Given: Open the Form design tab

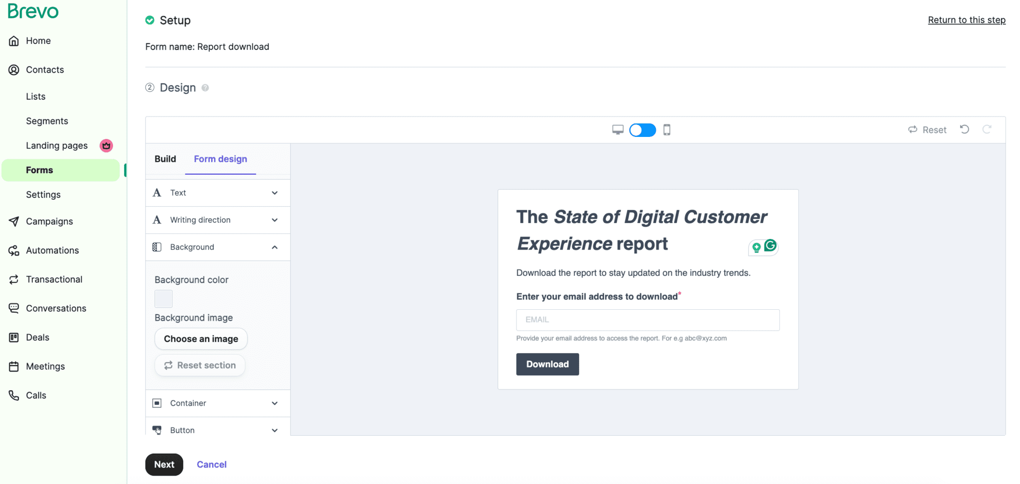Looking at the screenshot, I should (x=221, y=159).
